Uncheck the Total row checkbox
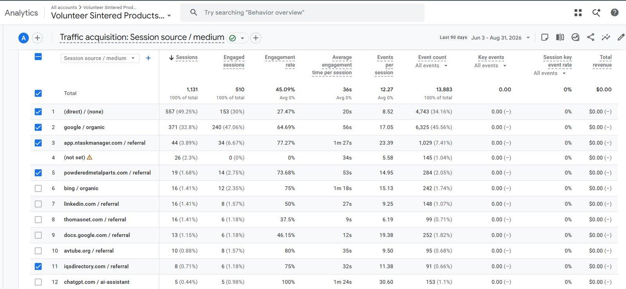 click(x=38, y=93)
